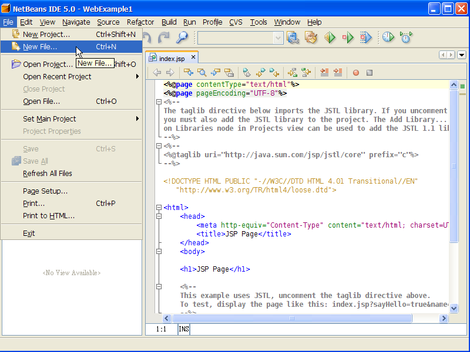This screenshot has width=470, height=352.
Task: Click the editor scroll down arrow
Action: click(x=454, y=308)
